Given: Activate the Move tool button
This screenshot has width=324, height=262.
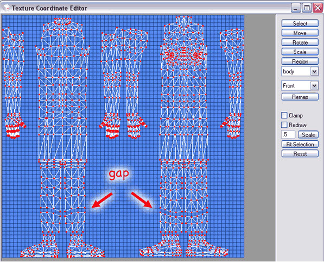Looking at the screenshot, I should [300, 33].
